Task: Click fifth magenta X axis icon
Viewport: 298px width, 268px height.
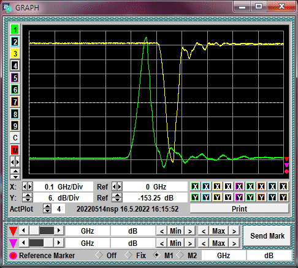Action: [239, 186]
